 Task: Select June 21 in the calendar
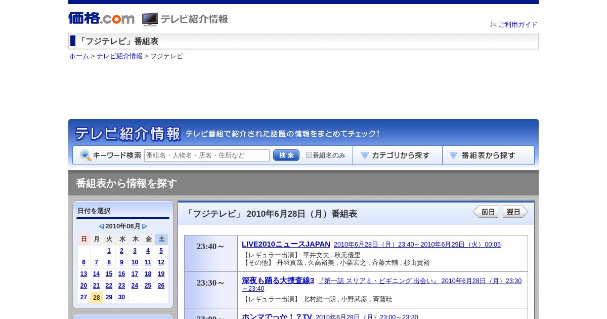coord(96,286)
